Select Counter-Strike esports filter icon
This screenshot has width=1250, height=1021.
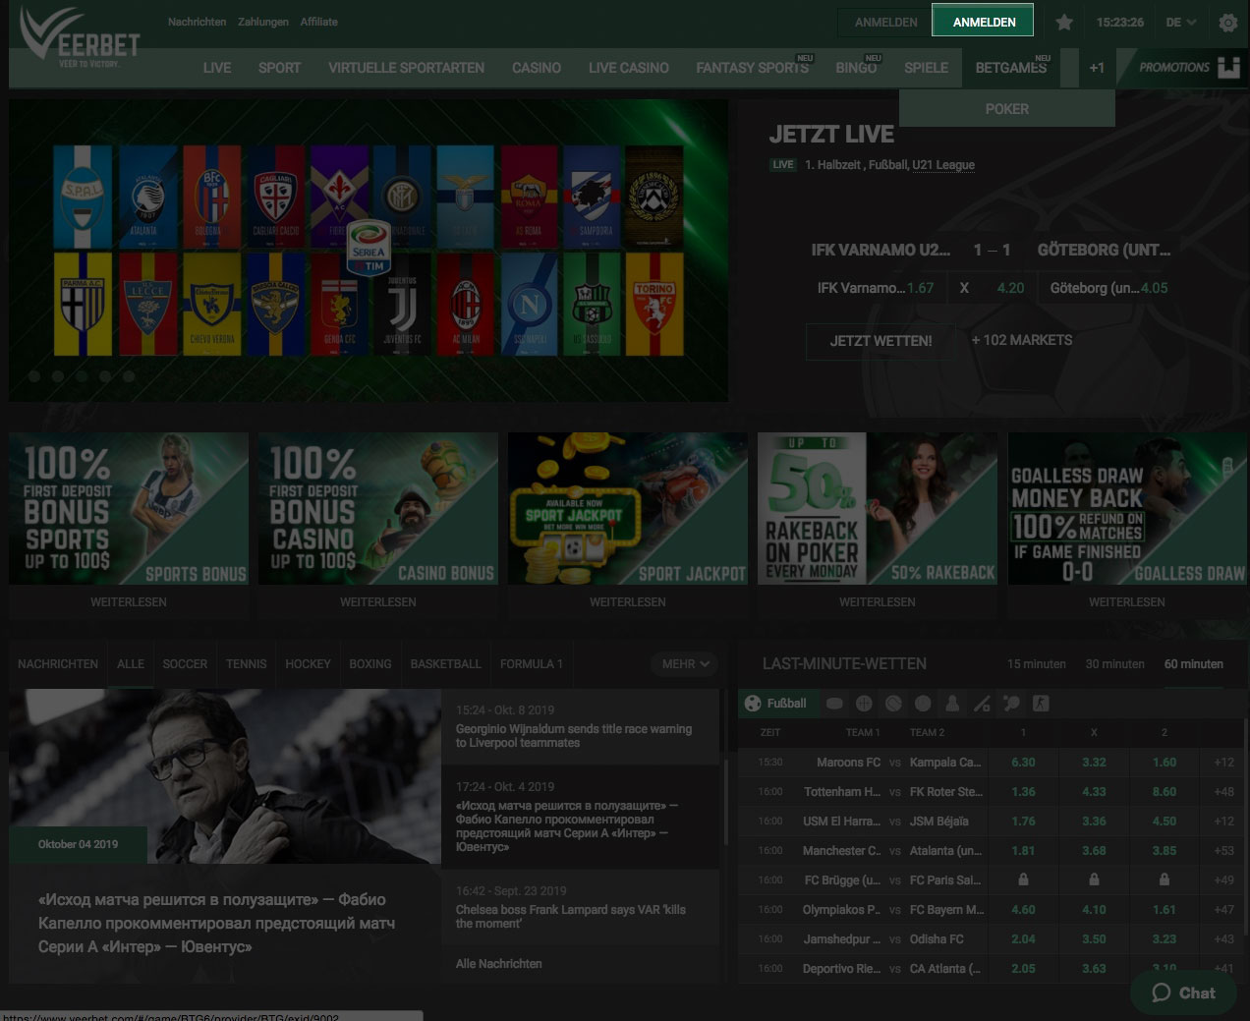click(1041, 704)
